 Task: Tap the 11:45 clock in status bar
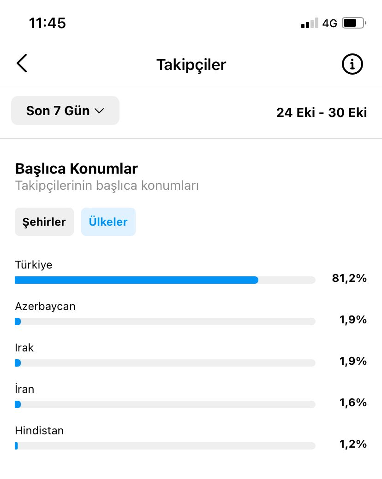point(47,23)
